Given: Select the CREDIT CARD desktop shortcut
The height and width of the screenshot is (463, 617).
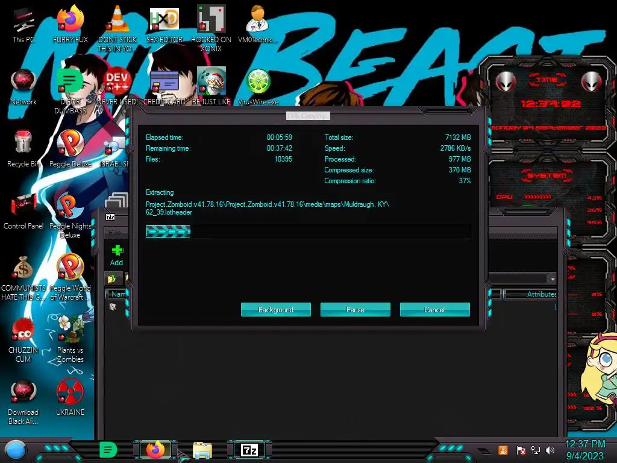Looking at the screenshot, I should tap(164, 87).
